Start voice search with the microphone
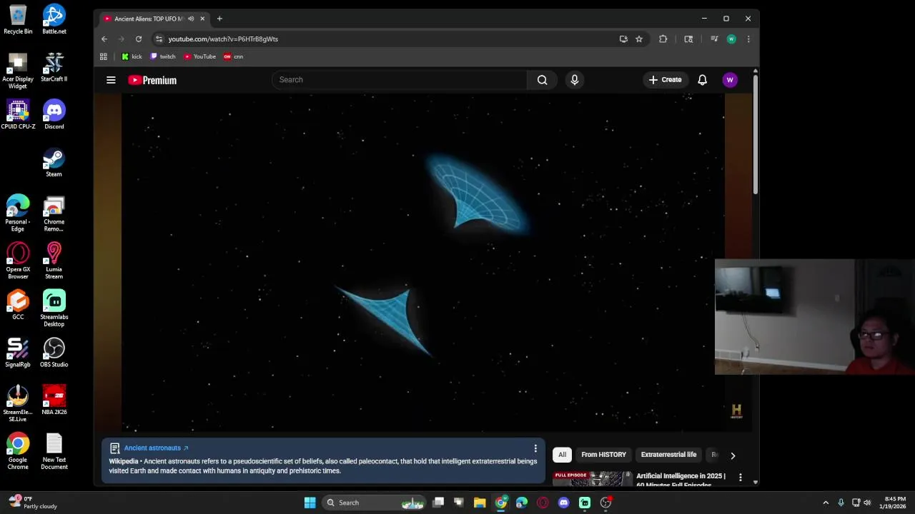 [574, 80]
